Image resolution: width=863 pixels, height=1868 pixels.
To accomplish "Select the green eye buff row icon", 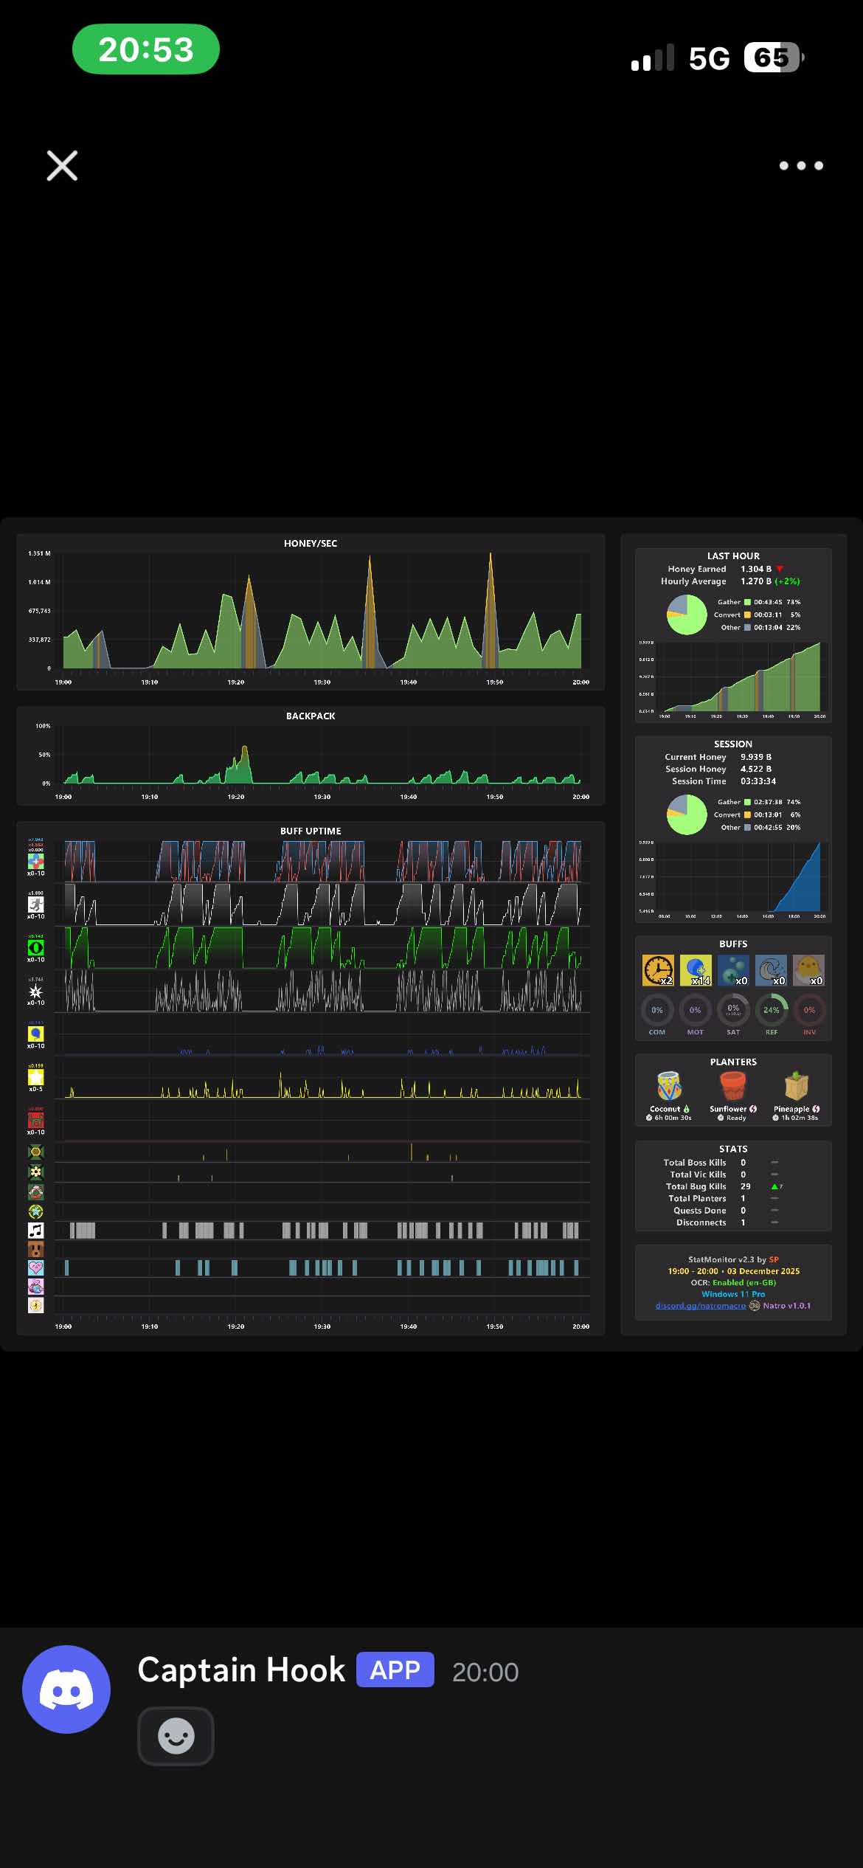I will (35, 947).
